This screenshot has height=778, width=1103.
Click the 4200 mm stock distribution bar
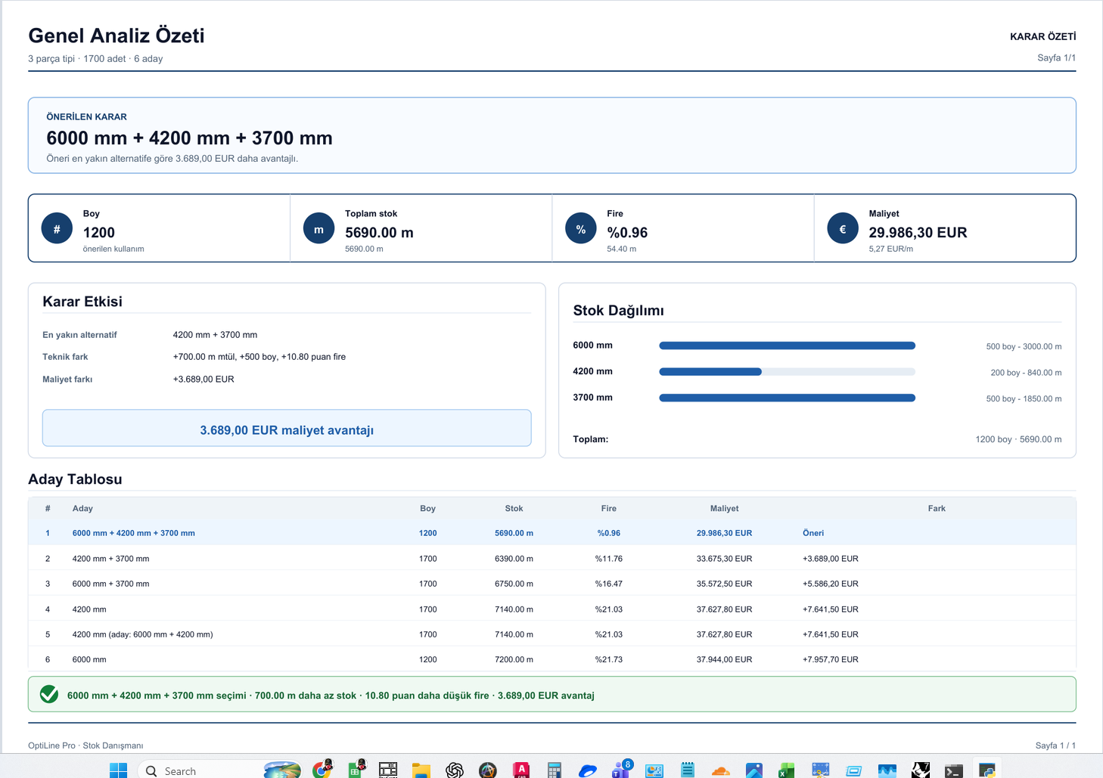(787, 371)
